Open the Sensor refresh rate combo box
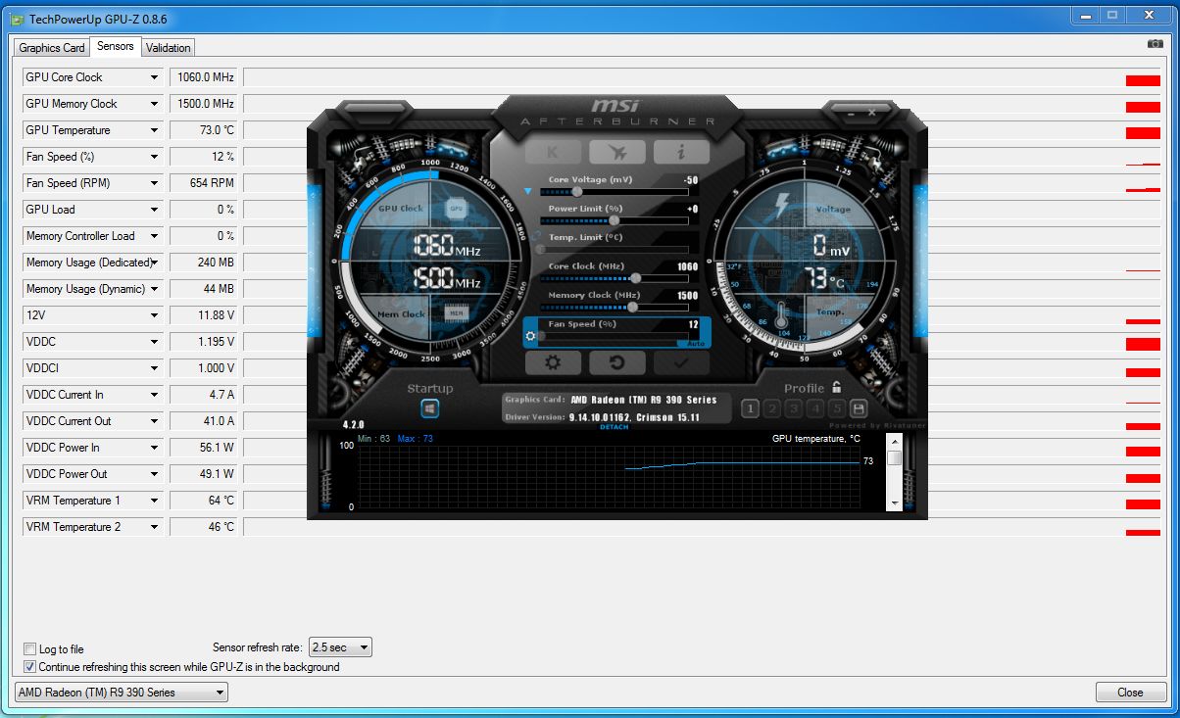 click(340, 647)
